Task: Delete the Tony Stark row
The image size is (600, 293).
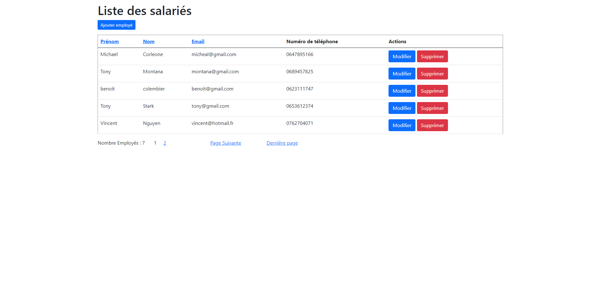Action: coord(432,108)
